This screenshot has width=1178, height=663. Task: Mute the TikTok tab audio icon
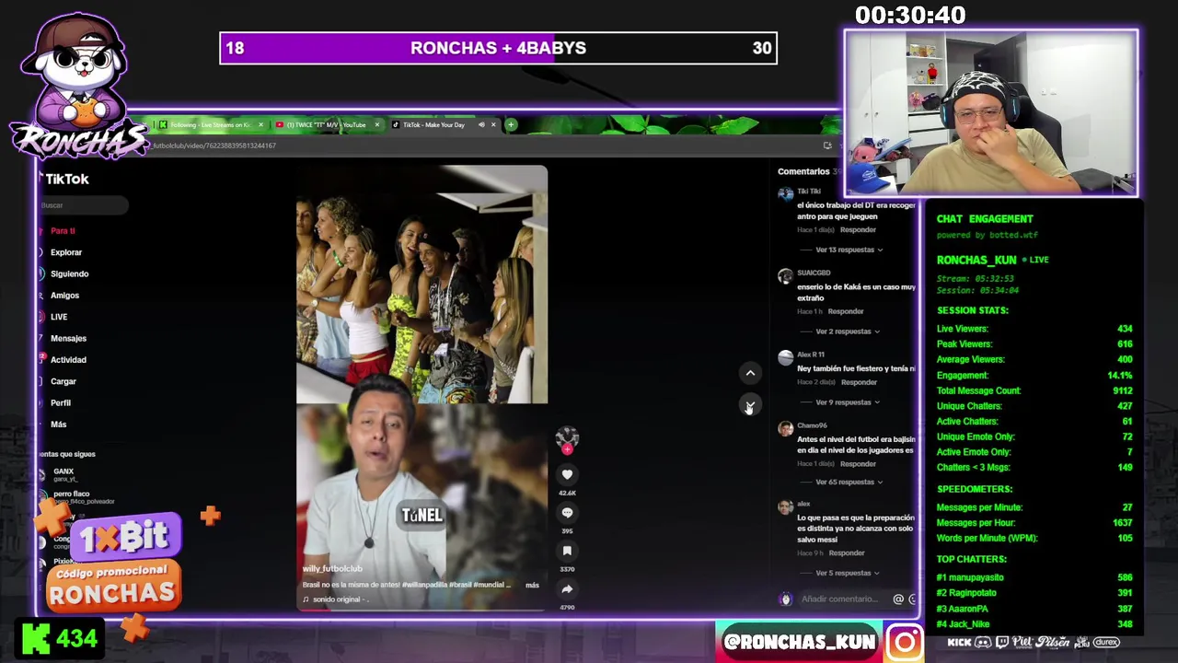(480, 125)
